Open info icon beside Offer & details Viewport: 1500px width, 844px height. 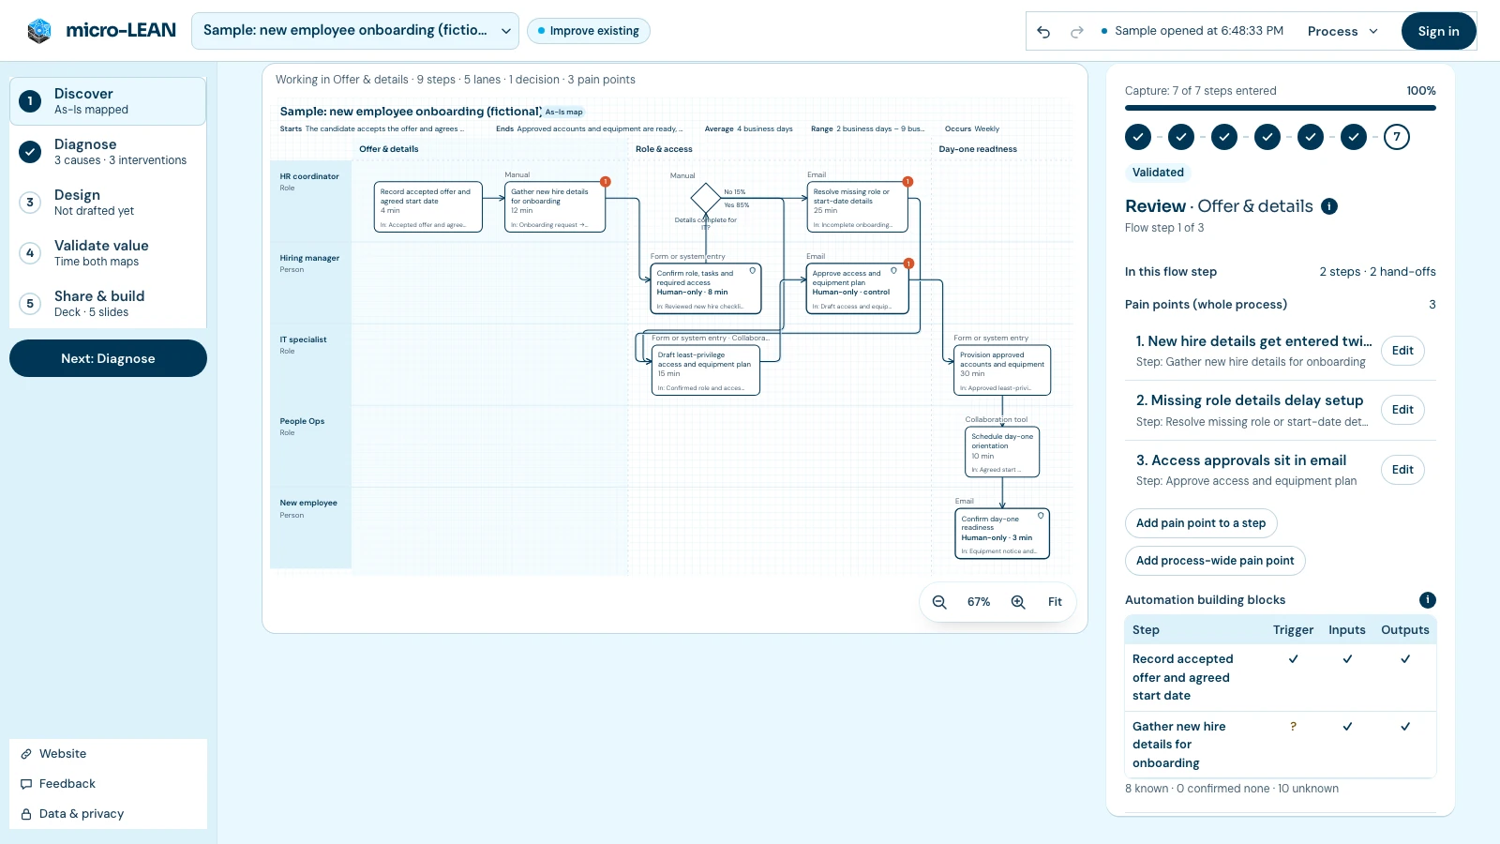1329,206
